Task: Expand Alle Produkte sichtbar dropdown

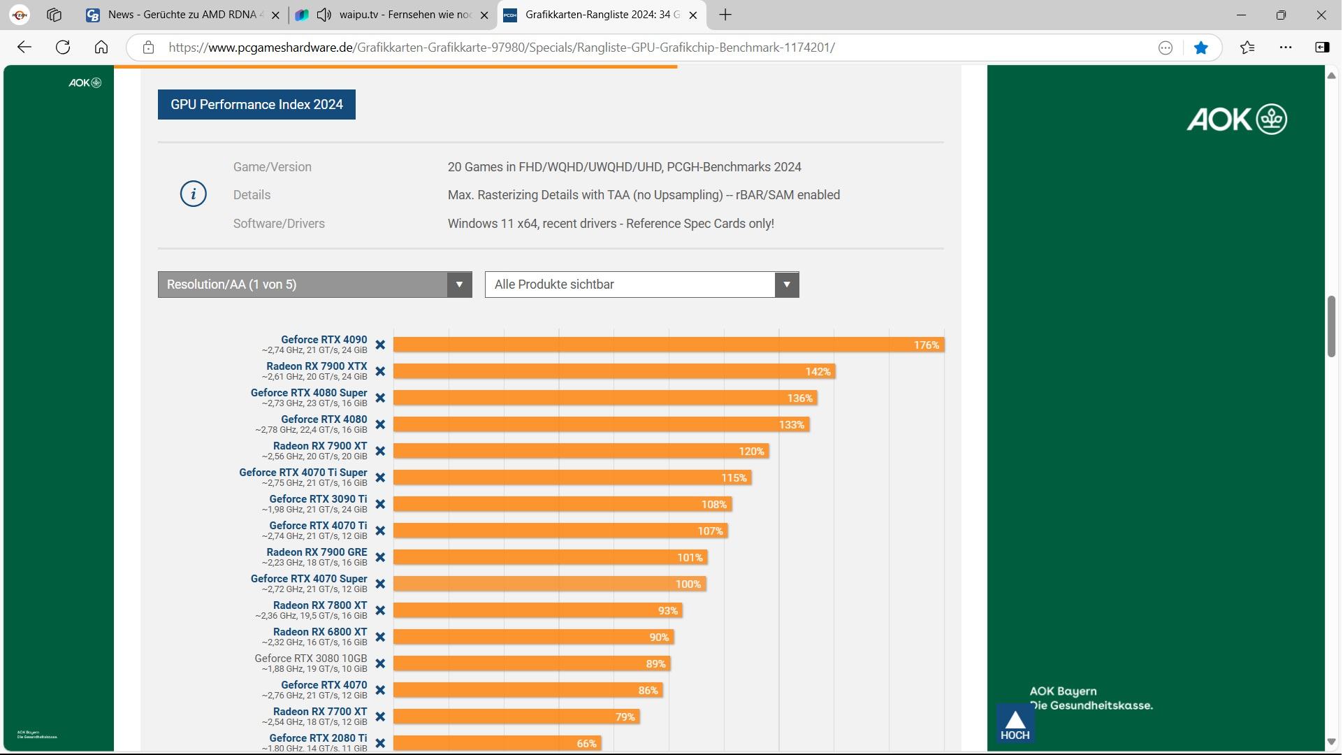Action: [x=641, y=285]
